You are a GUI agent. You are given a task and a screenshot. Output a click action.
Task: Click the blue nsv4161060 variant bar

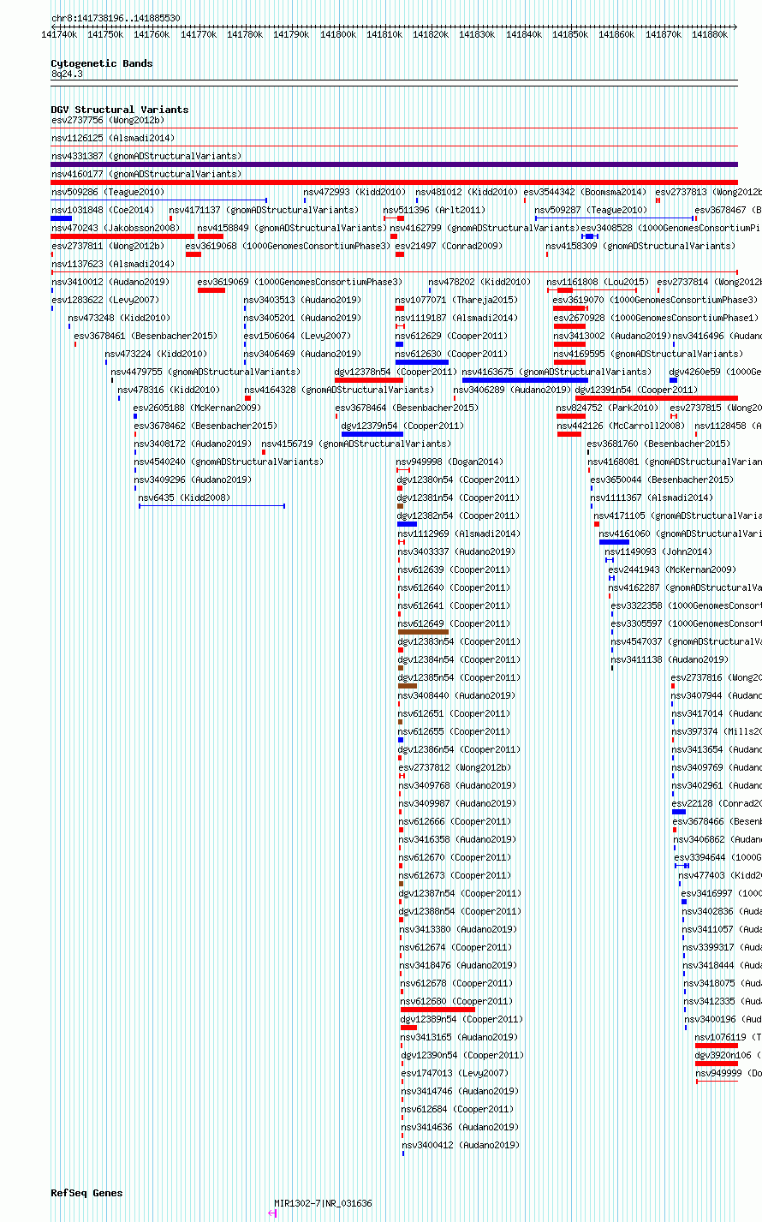tap(614, 542)
